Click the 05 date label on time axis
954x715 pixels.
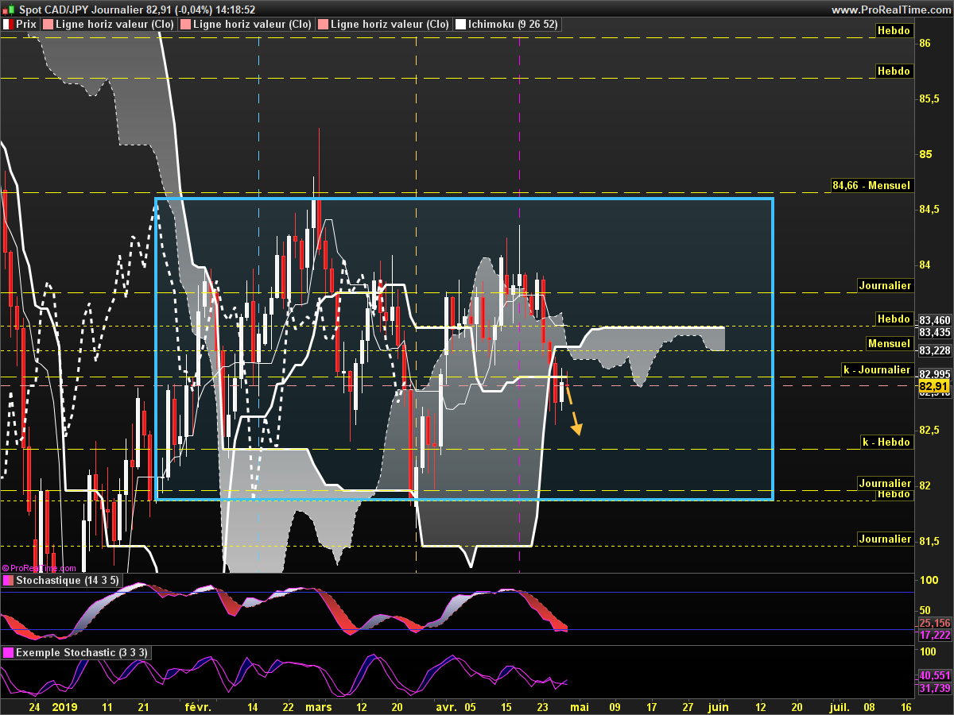(x=470, y=705)
